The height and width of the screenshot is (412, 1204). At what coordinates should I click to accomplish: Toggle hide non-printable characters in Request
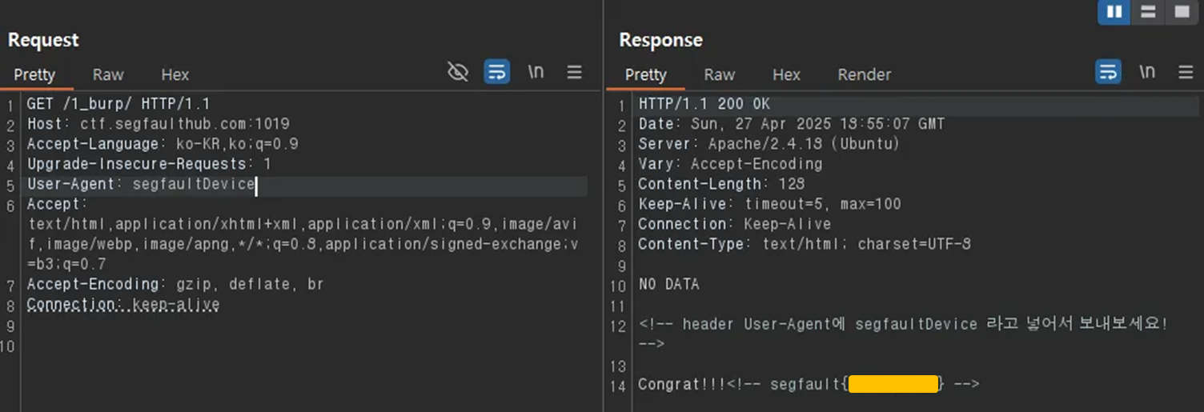click(x=457, y=73)
